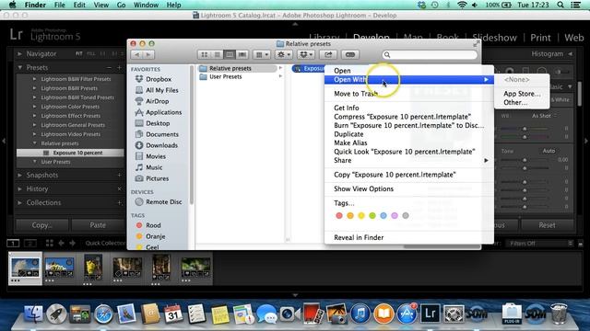Select Move to Trash menu entry
The width and height of the screenshot is (590, 331).
(409, 94)
